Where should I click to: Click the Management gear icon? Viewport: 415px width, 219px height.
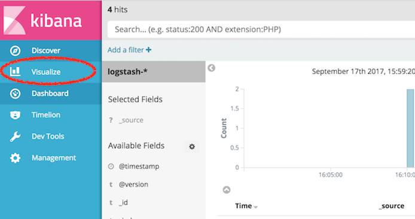pyautogui.click(x=15, y=158)
